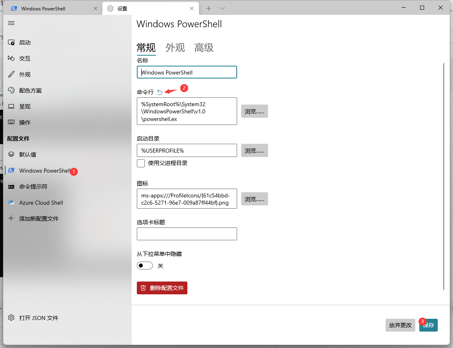The image size is (453, 348).
Task: Click 打开 JSON 文件 at sidebar bottom
Action: [68, 318]
